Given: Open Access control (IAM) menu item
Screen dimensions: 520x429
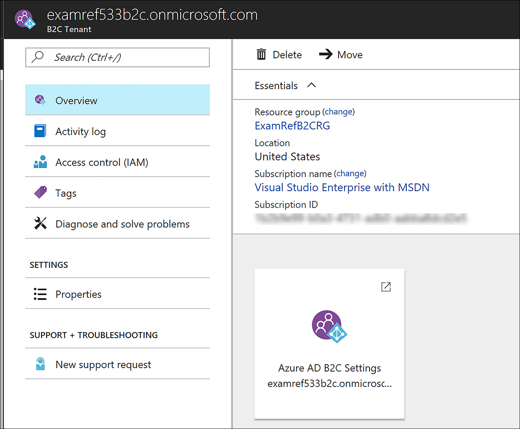Looking at the screenshot, I should 117,162.
